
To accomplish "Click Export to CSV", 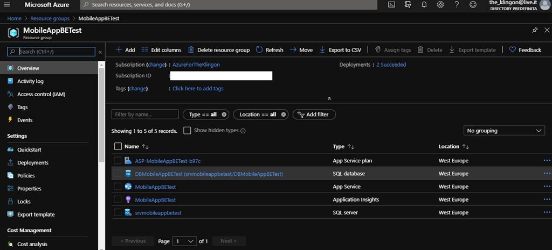I will click(341, 50).
